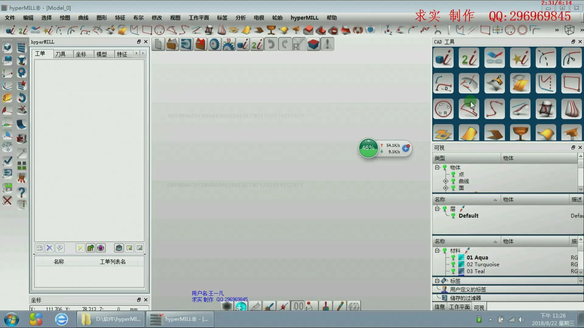This screenshot has width=584, height=328.
Task: Toggle visibility bulb for 点 points
Action: pos(453,174)
